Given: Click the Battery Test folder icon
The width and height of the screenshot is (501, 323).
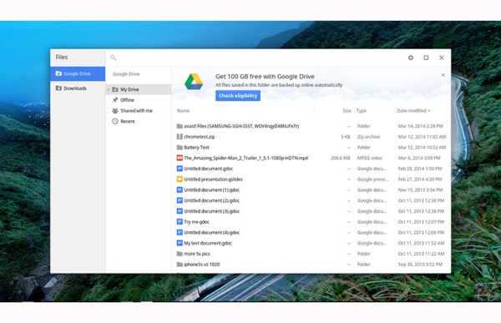Looking at the screenshot, I should click(180, 147).
